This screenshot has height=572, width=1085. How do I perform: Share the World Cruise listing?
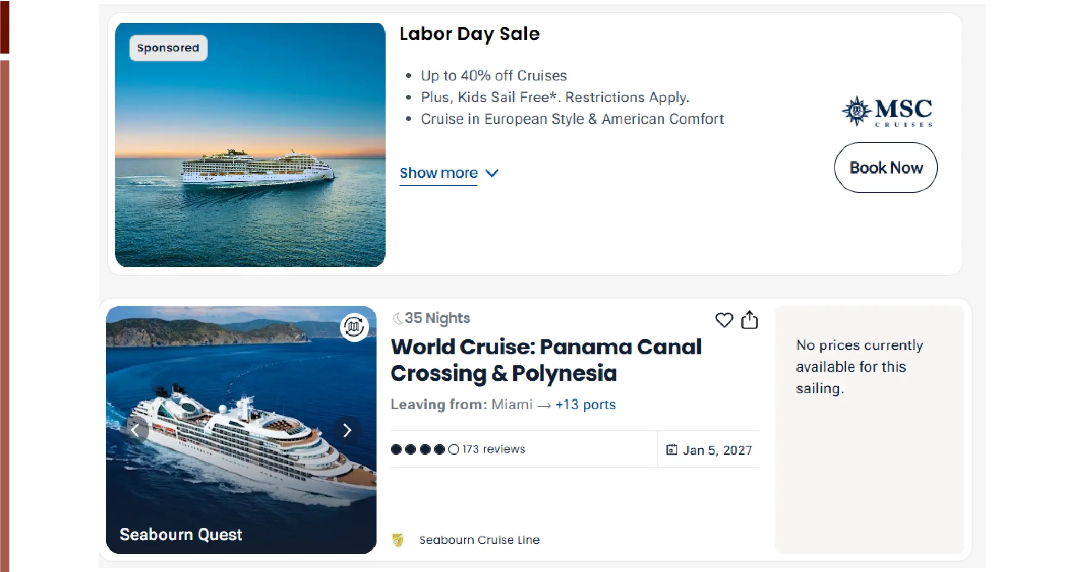pos(750,320)
